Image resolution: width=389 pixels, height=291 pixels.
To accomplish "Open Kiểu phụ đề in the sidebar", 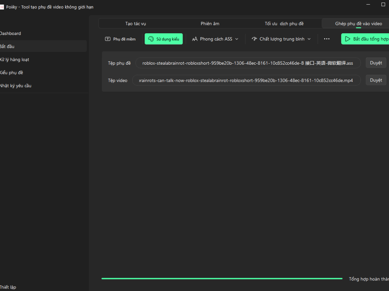I will (12, 73).
